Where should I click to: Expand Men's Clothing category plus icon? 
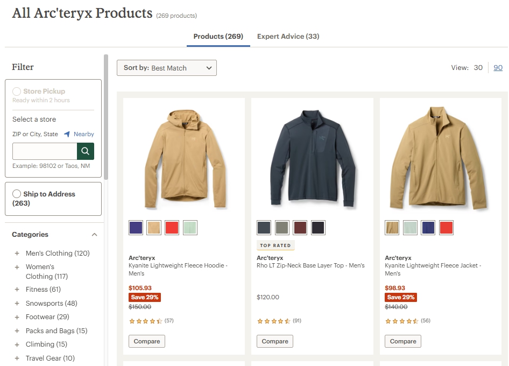coord(17,254)
